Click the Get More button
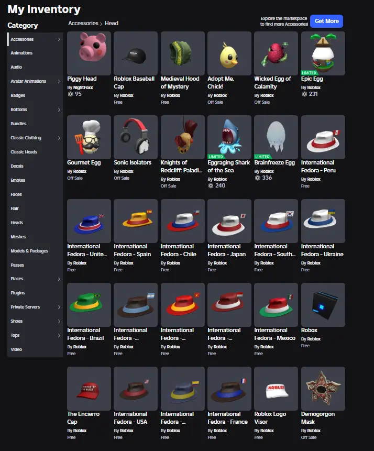The image size is (374, 451). (326, 21)
